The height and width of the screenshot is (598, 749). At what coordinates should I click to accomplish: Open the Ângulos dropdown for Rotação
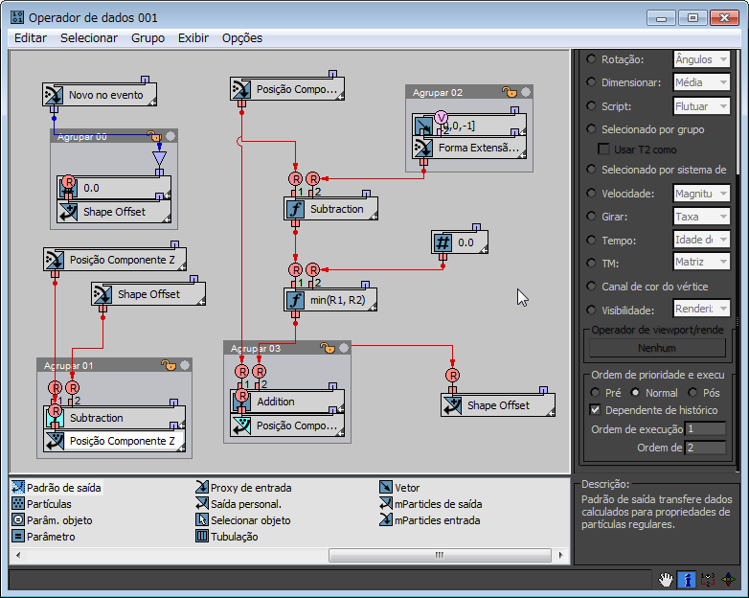coord(701,59)
